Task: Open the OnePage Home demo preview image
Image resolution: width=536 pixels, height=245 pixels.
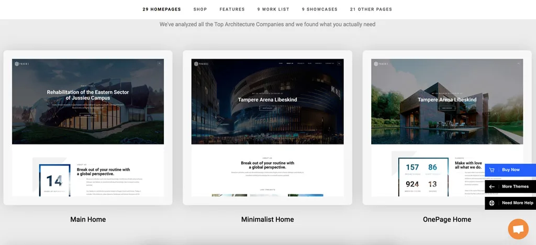Action: [x=429, y=127]
